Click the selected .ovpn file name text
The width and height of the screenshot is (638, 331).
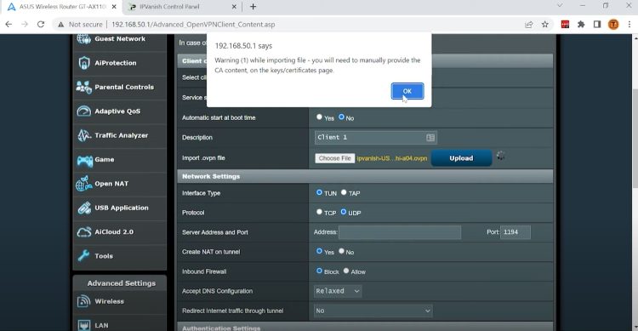[392, 158]
